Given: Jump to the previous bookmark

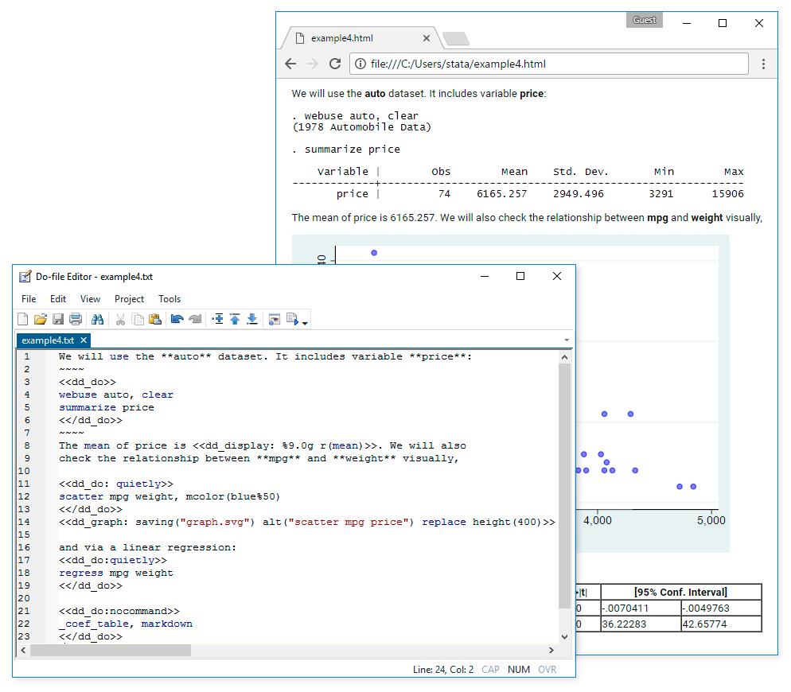Looking at the screenshot, I should pos(235,320).
